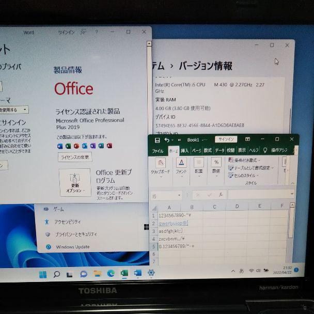Open the ヘルプ ribbon tab
314x314 pixels.
point(254,150)
